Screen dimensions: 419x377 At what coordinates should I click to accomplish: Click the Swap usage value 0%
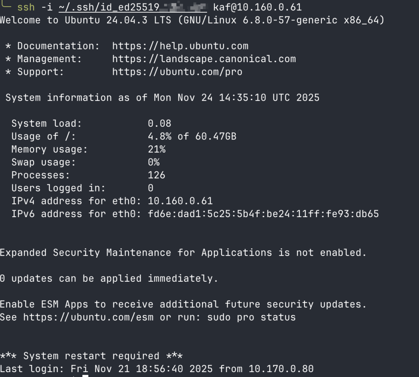pos(154,162)
